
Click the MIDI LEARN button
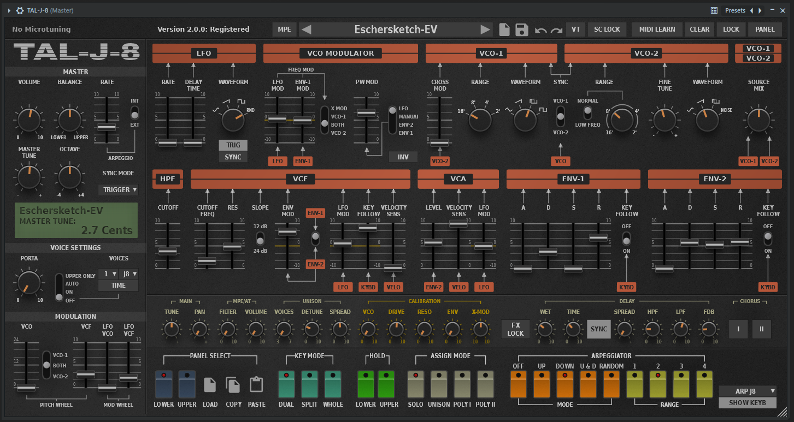657,29
